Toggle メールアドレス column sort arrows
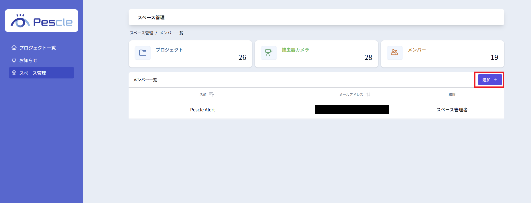The height and width of the screenshot is (203, 531). point(368,94)
